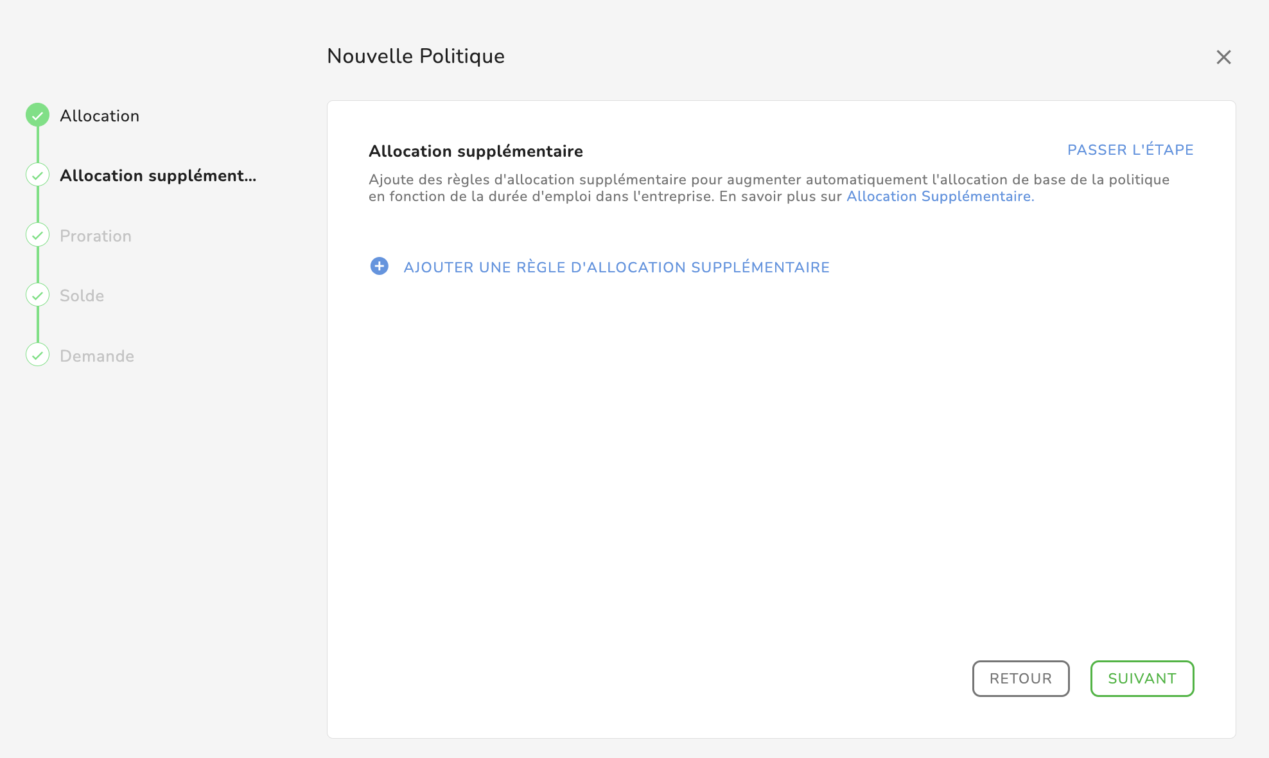This screenshot has height=758, width=1269.
Task: Click the blue plus icon
Action: (x=379, y=266)
